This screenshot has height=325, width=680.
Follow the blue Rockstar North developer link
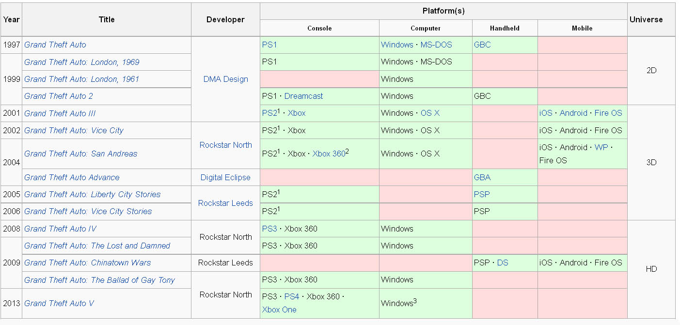(x=226, y=145)
